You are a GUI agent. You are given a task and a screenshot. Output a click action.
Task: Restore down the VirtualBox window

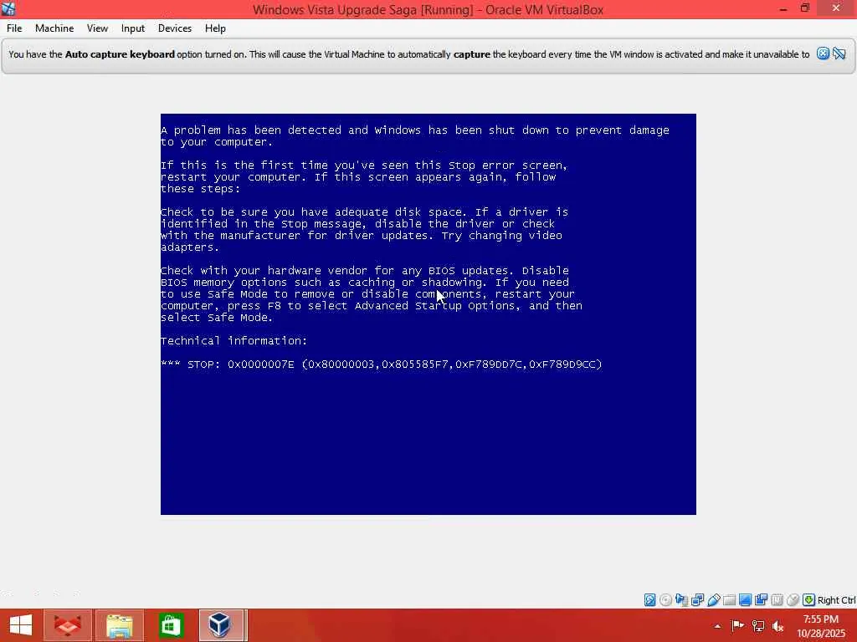805,8
